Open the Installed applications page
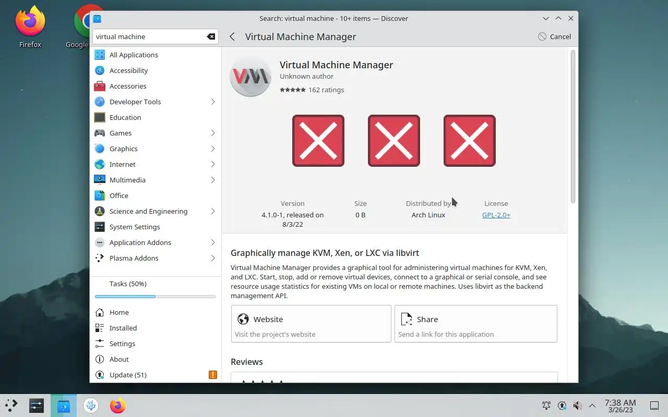The height and width of the screenshot is (417, 668). coord(156,328)
